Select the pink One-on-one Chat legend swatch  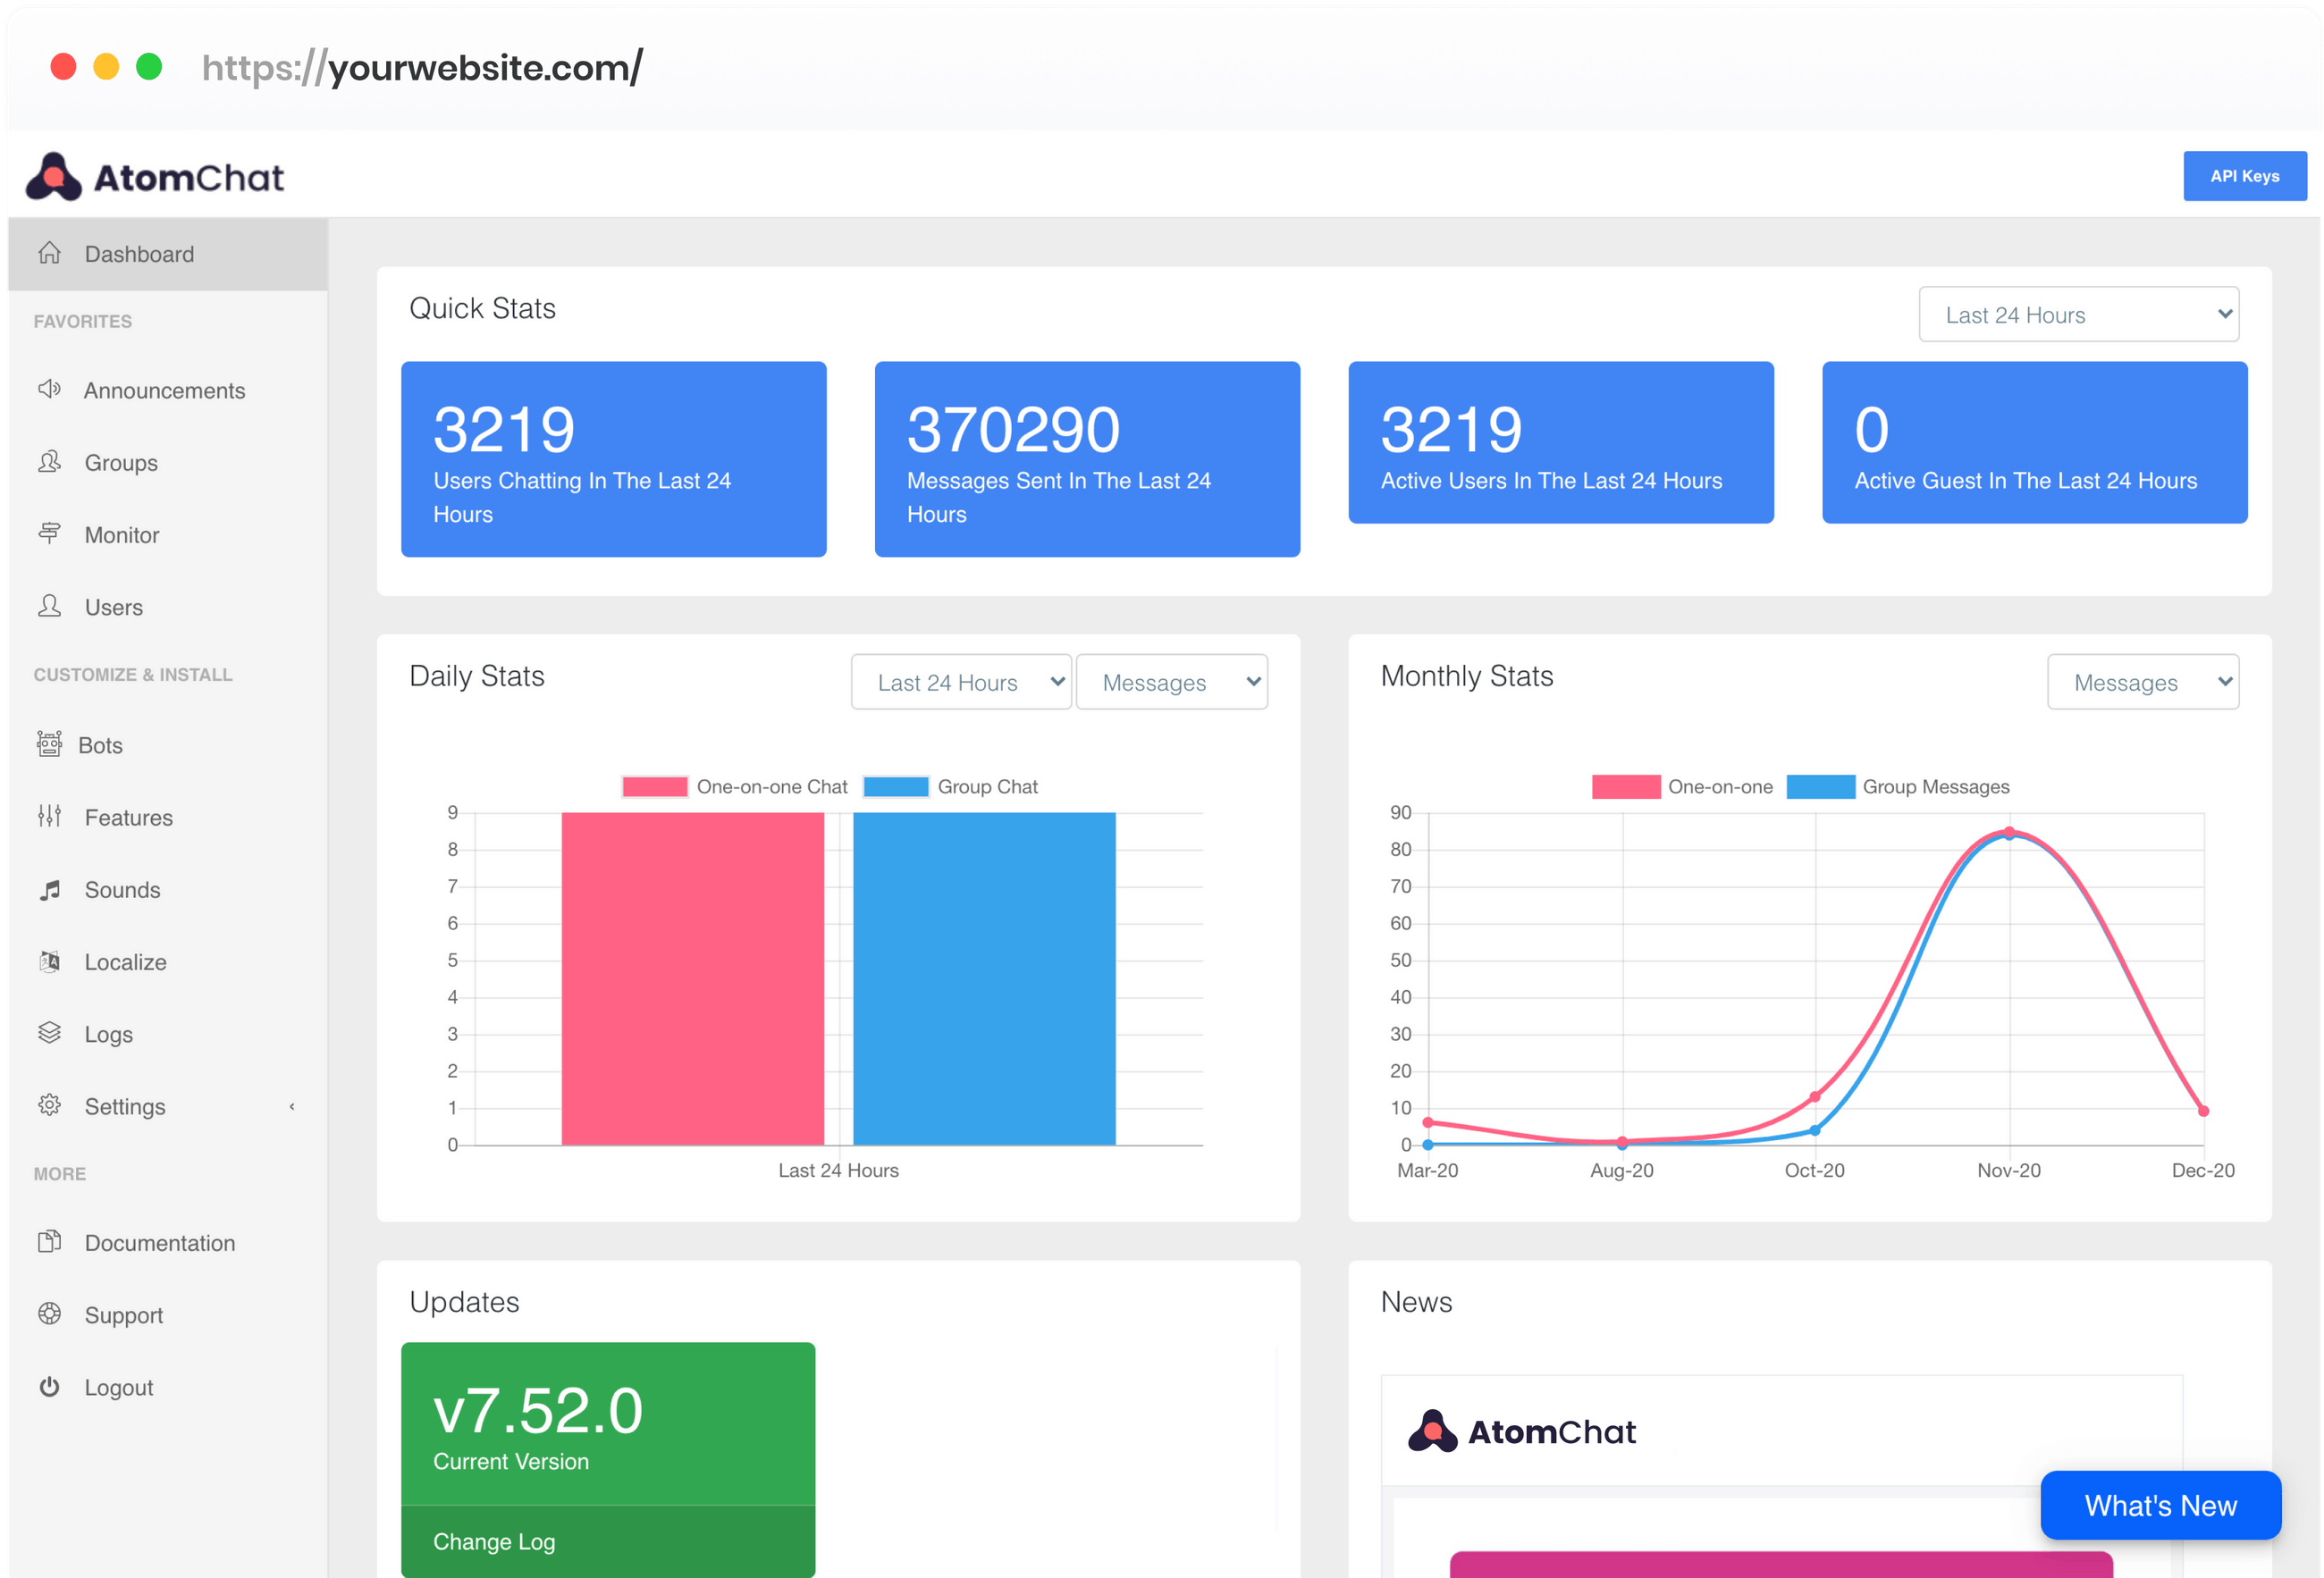pos(655,786)
